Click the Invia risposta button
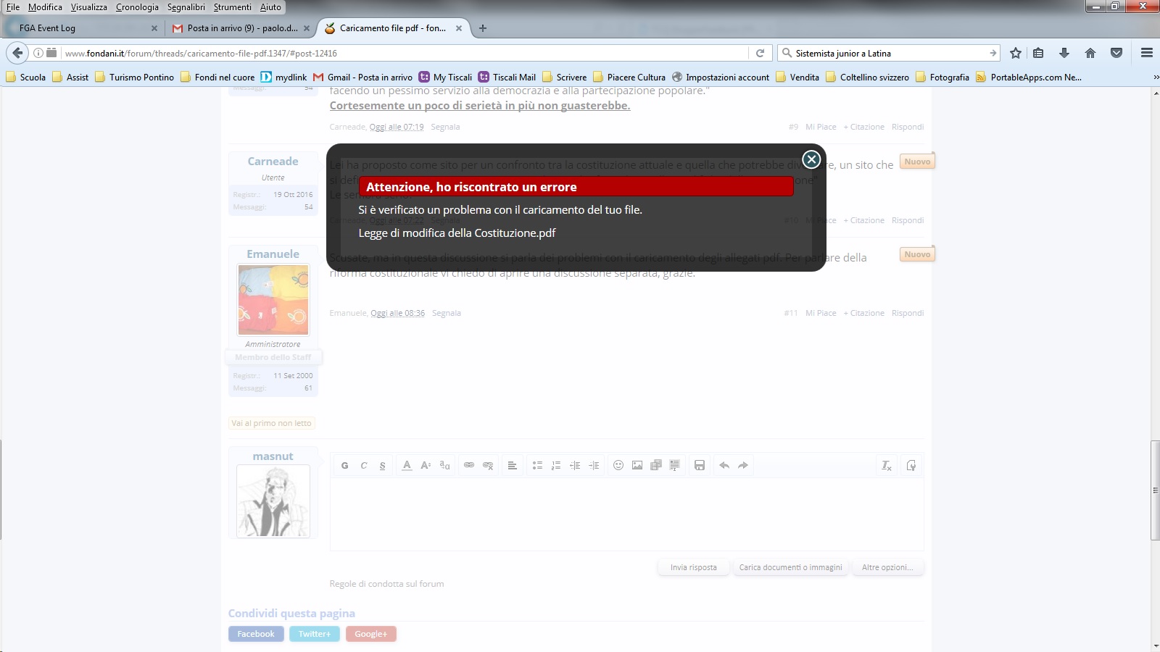The image size is (1160, 652). tap(694, 567)
